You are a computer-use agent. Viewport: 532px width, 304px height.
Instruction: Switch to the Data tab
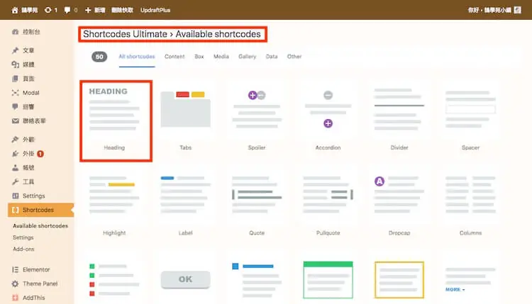[x=272, y=57]
